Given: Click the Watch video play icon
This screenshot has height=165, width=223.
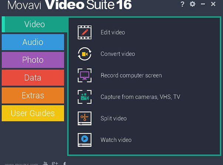Looking at the screenshot, I should (x=85, y=140).
